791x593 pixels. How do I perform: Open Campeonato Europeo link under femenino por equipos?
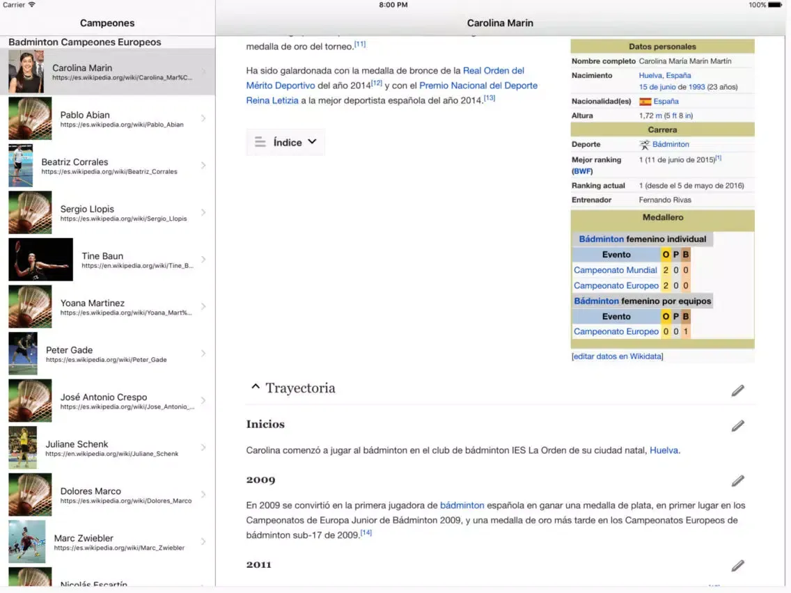(616, 331)
